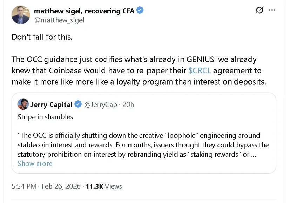289x203 pixels.
Task: Open the Grok slashed-circle icon
Action: (x=259, y=10)
